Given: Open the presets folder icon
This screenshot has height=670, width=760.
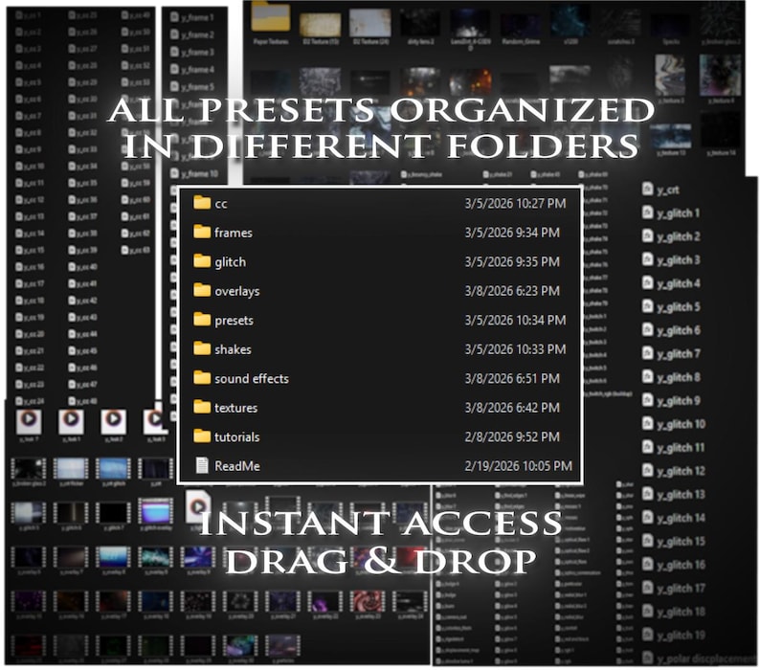Looking at the screenshot, I should pyautogui.click(x=202, y=320).
